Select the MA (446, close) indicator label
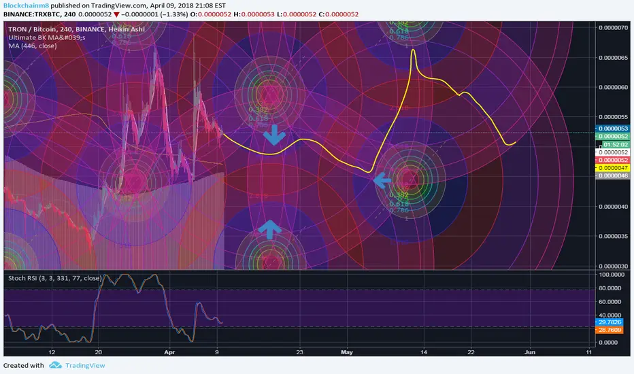Viewport: 634px width, 374px height. point(33,46)
